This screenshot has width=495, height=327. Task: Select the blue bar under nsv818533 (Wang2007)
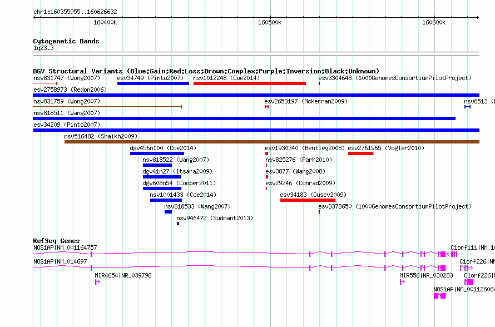click(x=169, y=212)
